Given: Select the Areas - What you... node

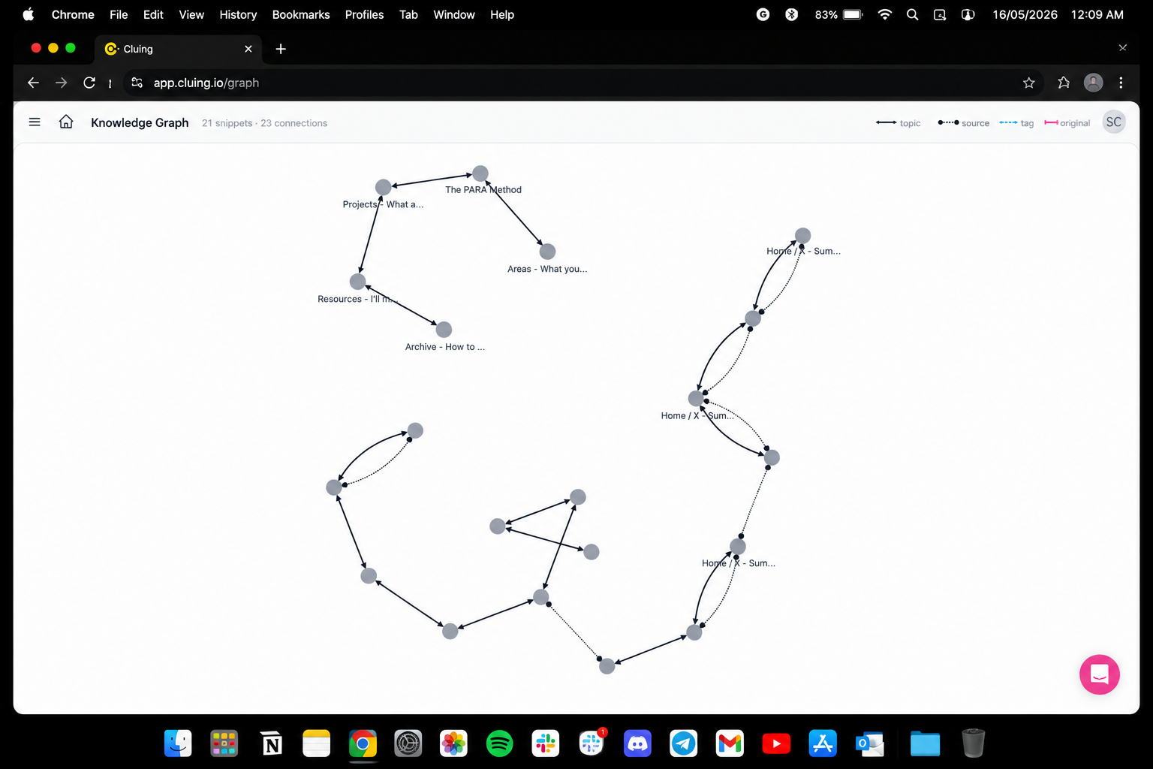Looking at the screenshot, I should pos(548,252).
